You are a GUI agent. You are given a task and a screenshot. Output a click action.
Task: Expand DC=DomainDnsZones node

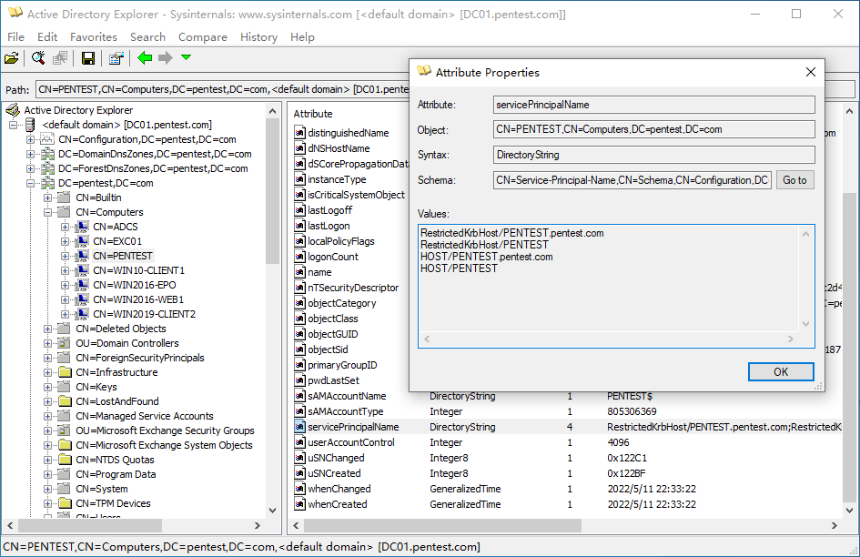pyautogui.click(x=30, y=154)
